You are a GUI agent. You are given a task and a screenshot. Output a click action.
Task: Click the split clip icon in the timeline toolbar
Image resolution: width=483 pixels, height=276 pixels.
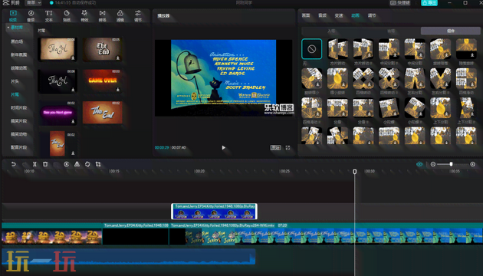coord(34,164)
